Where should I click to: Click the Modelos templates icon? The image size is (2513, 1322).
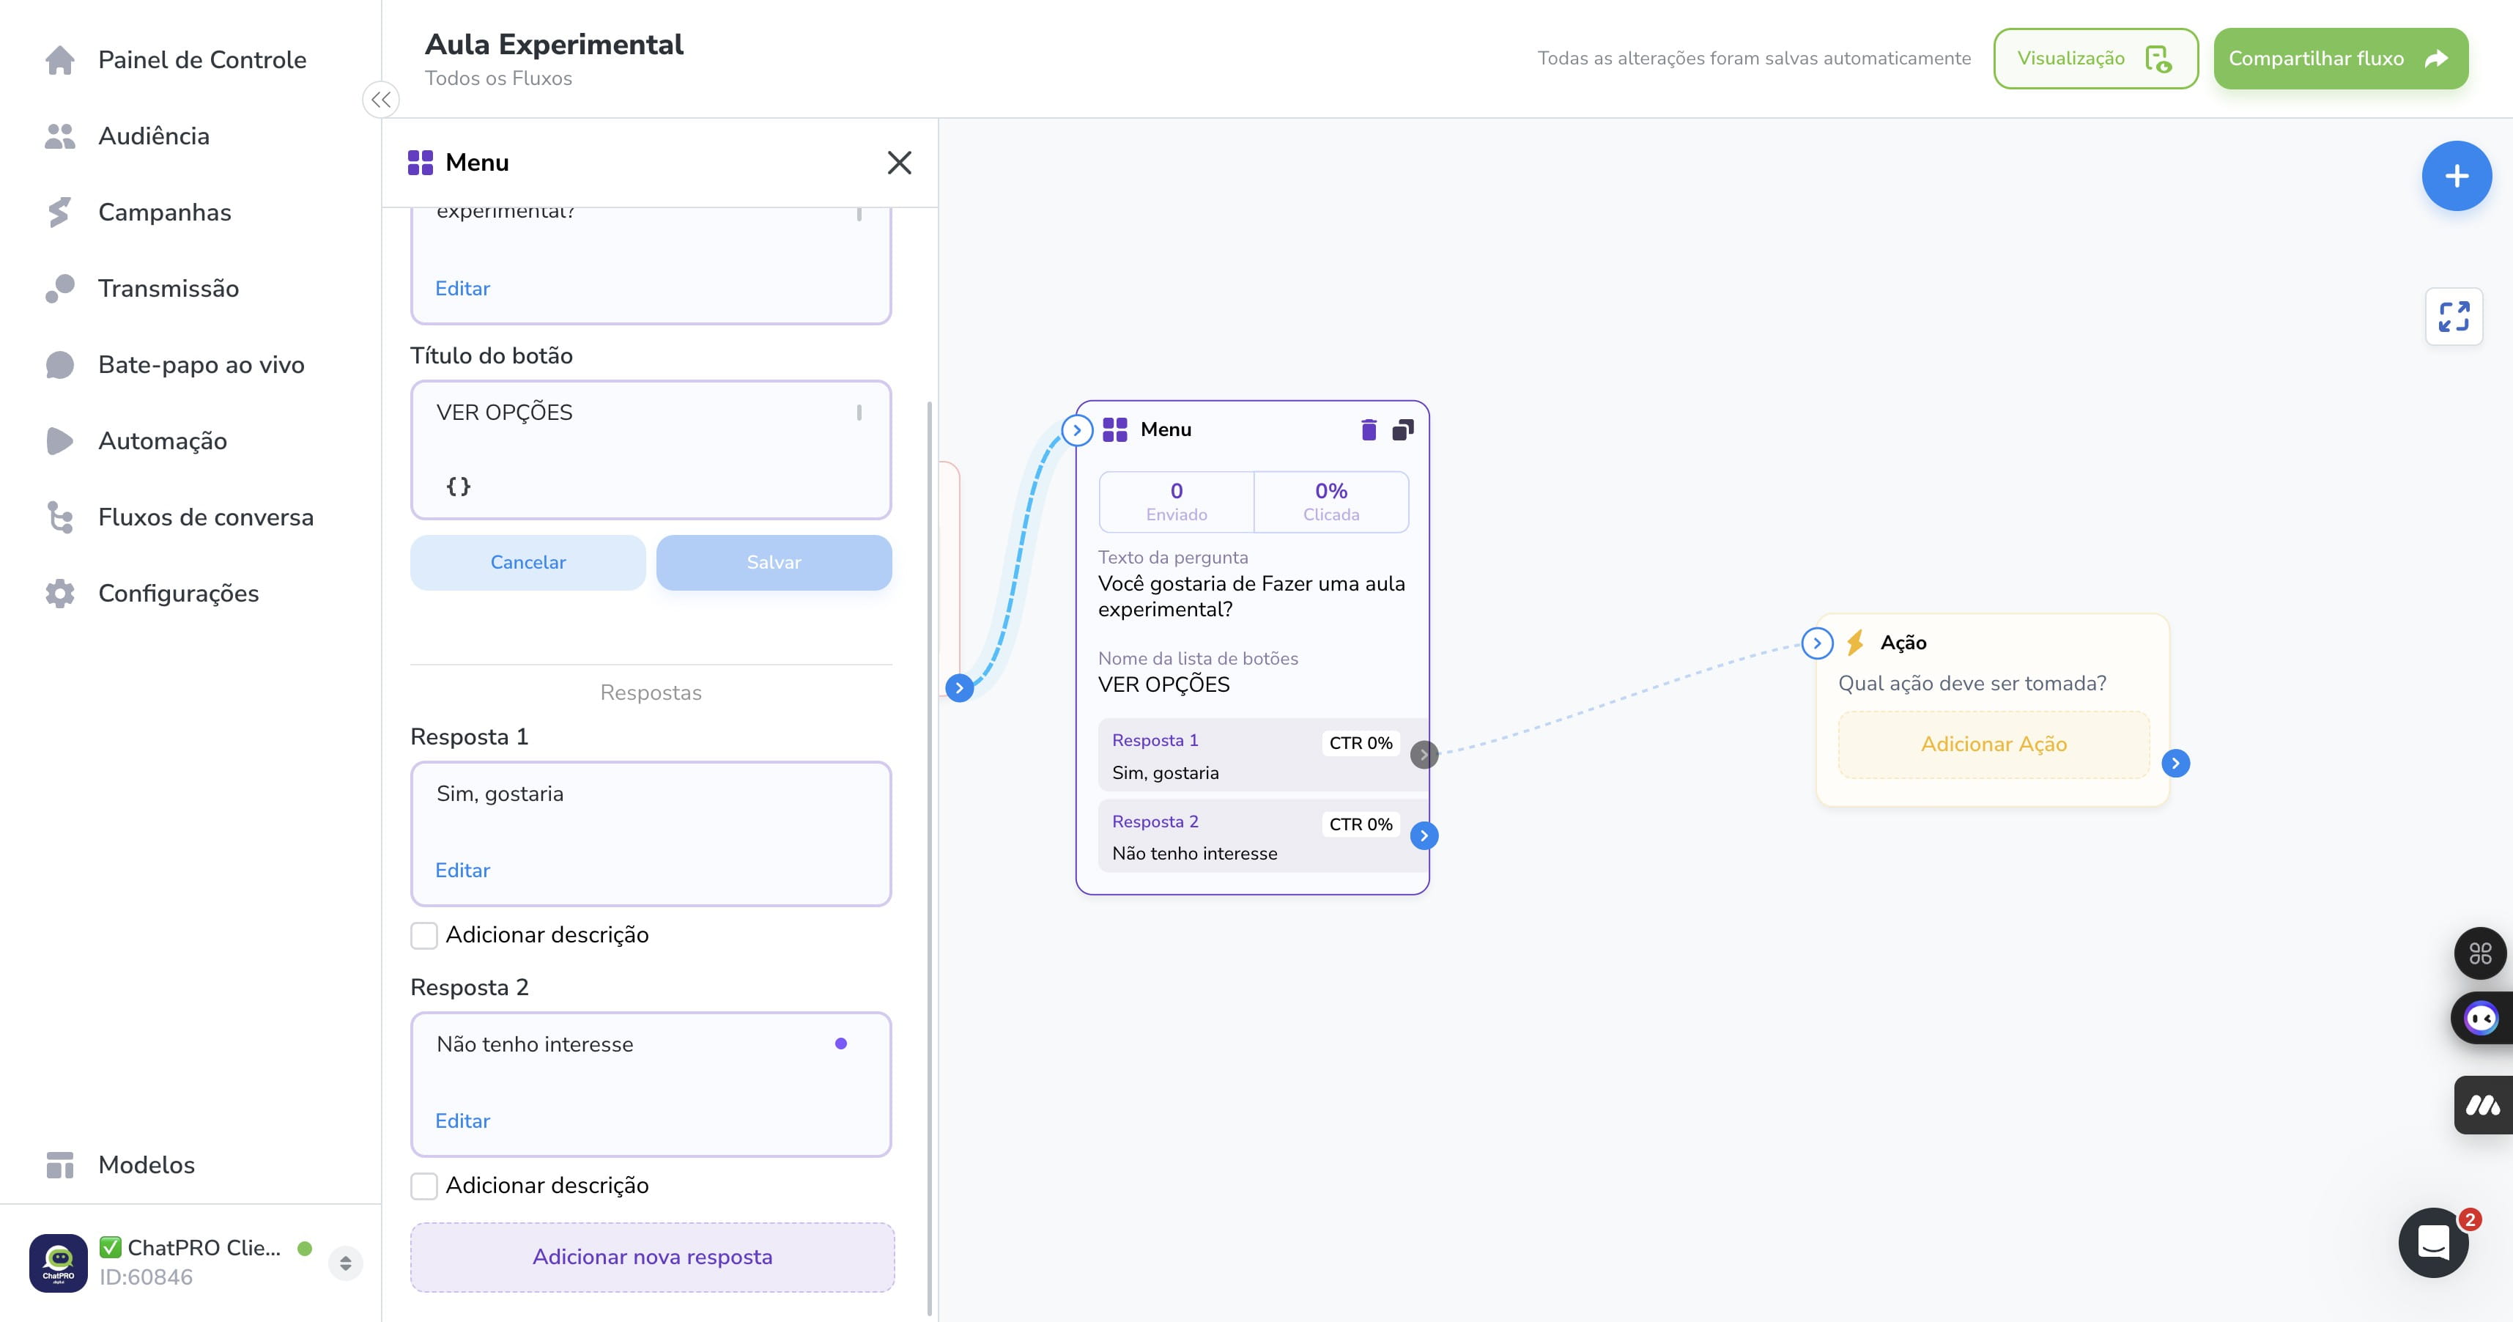(x=59, y=1165)
